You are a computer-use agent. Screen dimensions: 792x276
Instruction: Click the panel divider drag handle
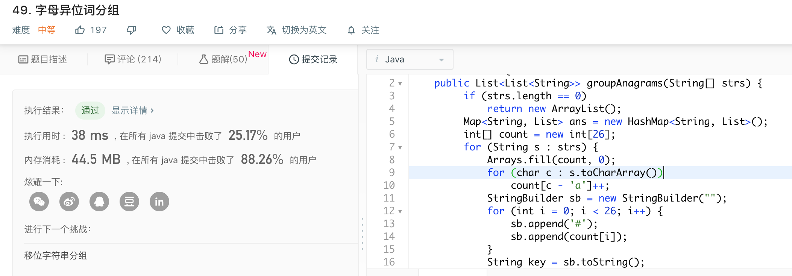tap(363, 234)
